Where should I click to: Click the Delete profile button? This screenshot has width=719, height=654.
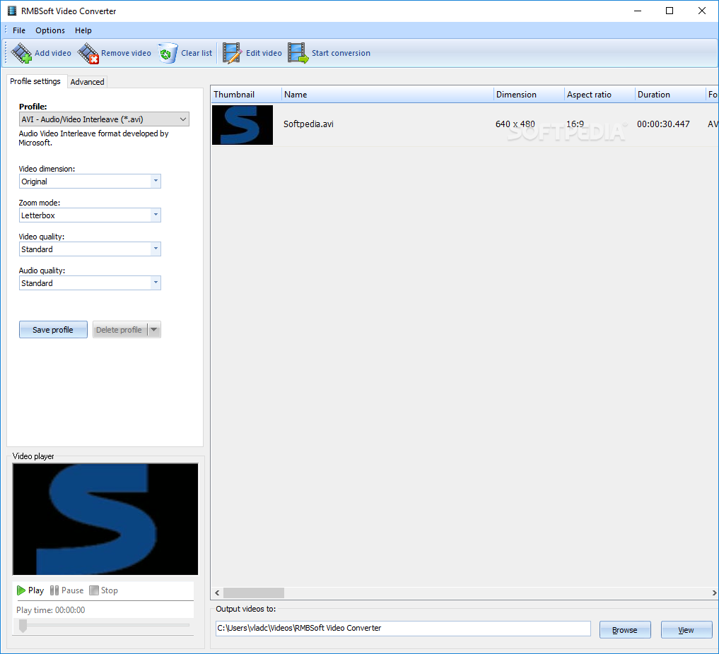click(119, 330)
